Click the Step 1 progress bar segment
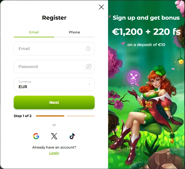 coord(50,116)
